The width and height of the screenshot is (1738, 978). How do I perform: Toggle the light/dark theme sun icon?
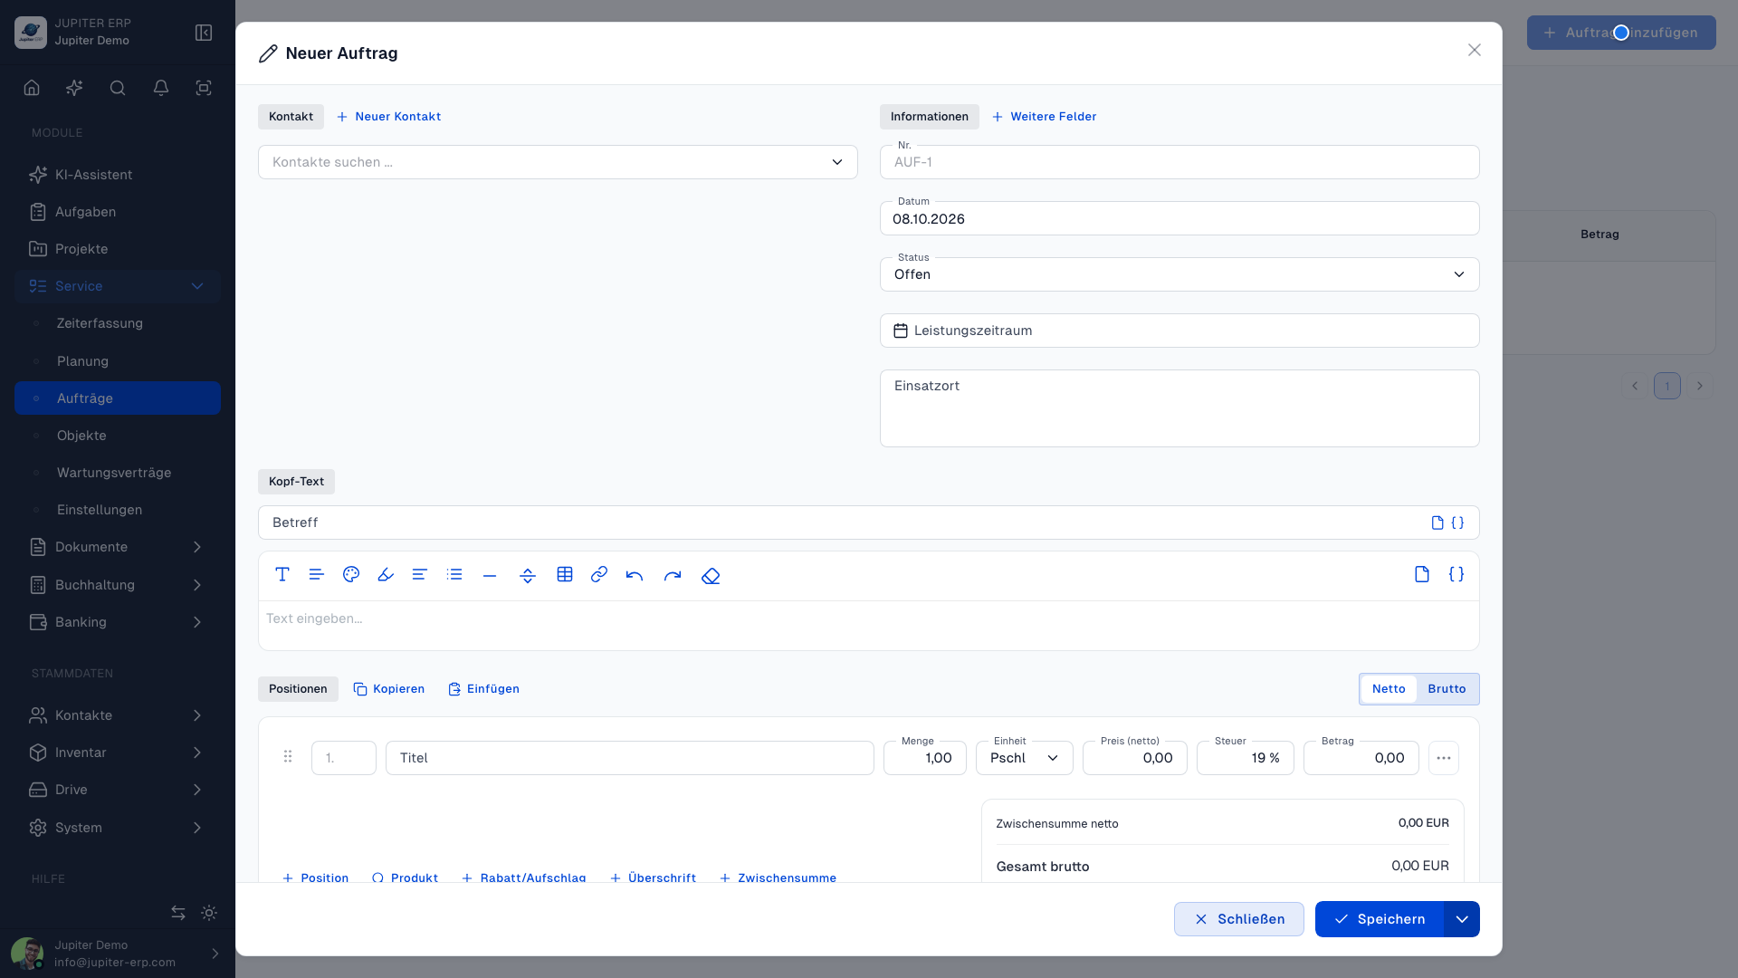pos(209,913)
